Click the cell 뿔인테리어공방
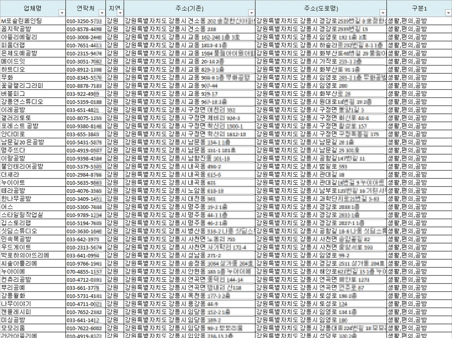 33,166
